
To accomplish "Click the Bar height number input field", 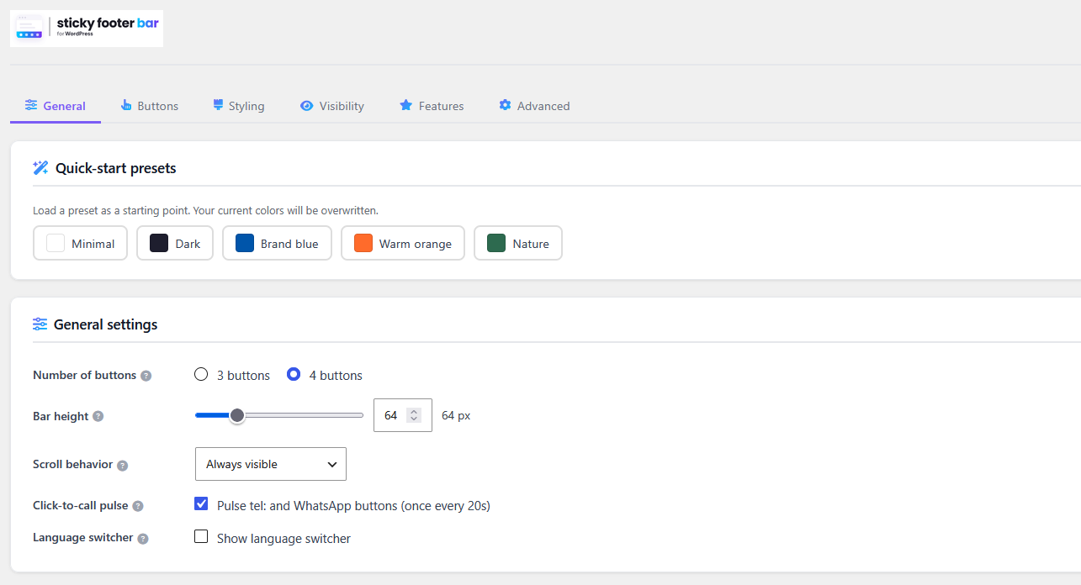I will tap(403, 415).
